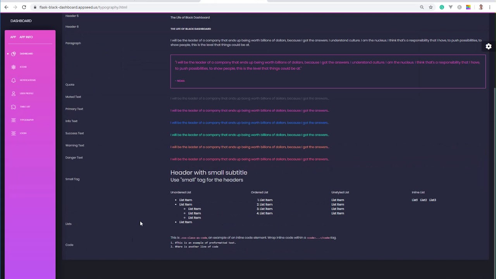Viewport: 496px width, 279px height.
Task: Click the 'Paragraph' row label
Action: (x=73, y=43)
